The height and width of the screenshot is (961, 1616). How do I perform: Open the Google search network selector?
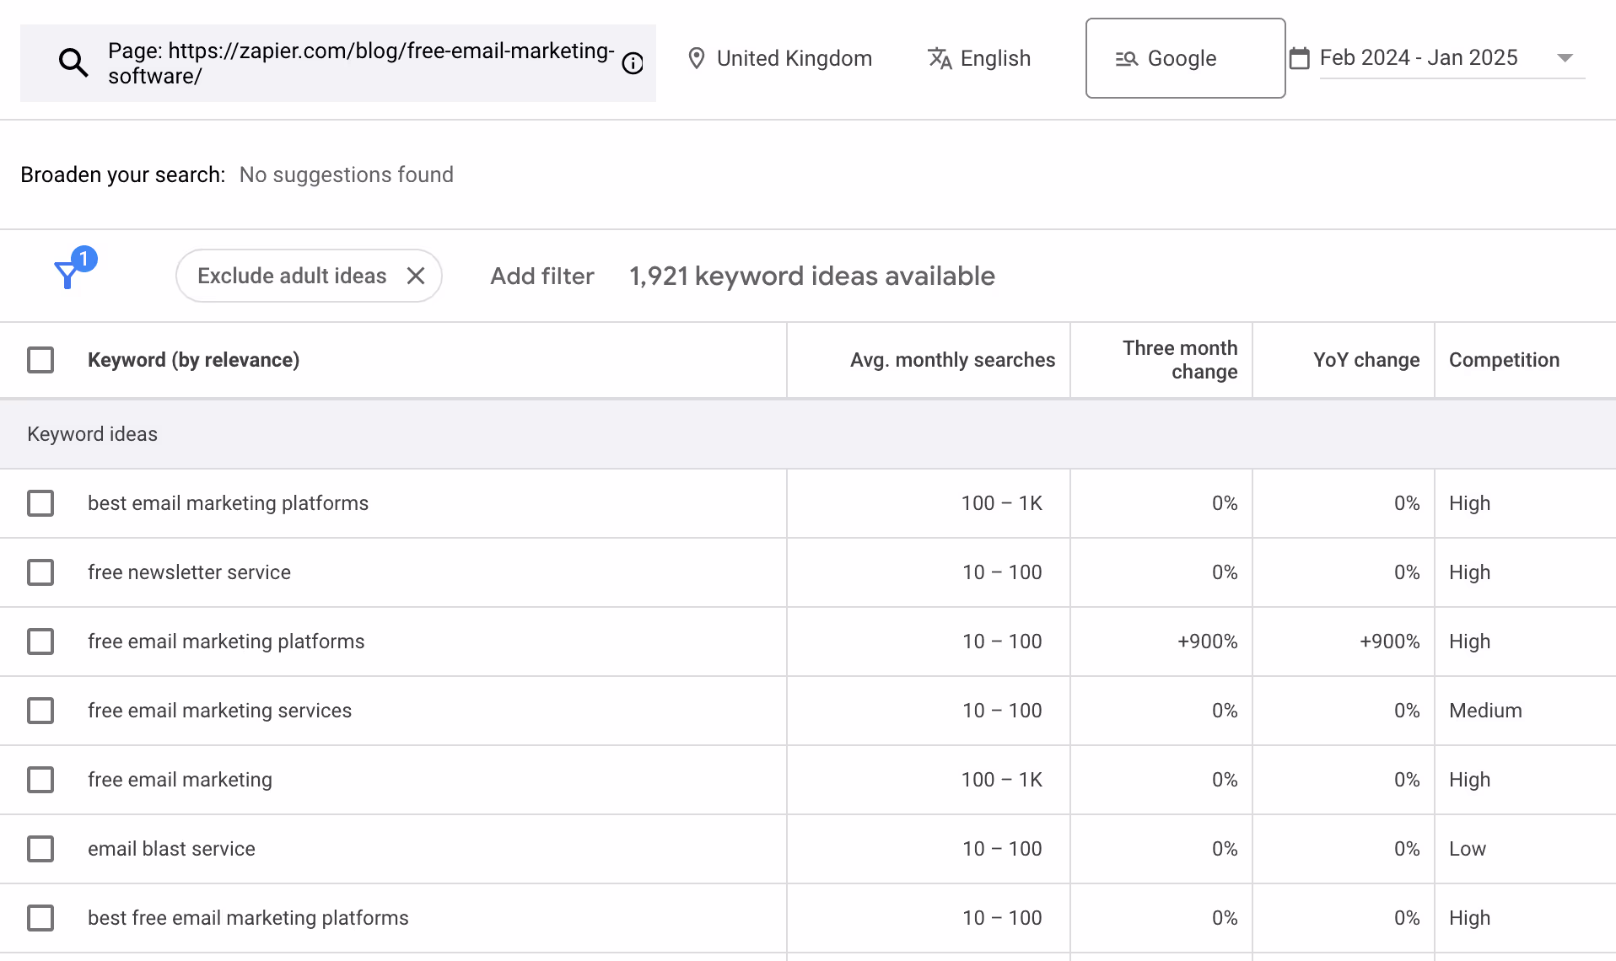pyautogui.click(x=1185, y=58)
